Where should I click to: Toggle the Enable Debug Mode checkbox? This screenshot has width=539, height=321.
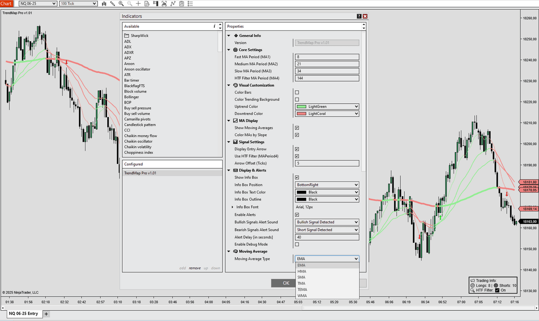pyautogui.click(x=297, y=244)
